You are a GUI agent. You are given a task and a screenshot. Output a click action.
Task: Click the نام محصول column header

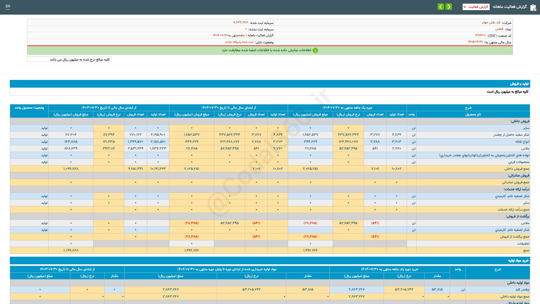(x=473, y=115)
